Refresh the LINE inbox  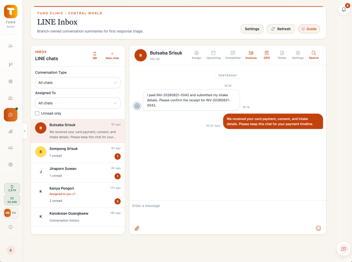click(x=281, y=29)
